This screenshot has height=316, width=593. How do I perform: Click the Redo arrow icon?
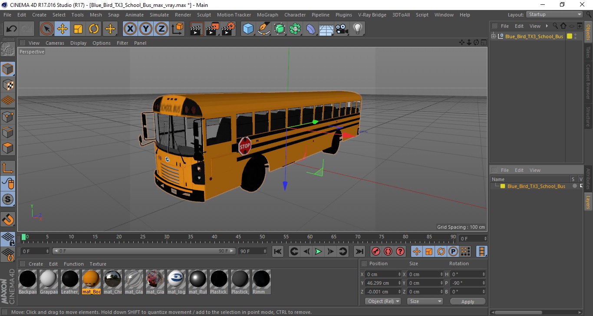pos(27,29)
